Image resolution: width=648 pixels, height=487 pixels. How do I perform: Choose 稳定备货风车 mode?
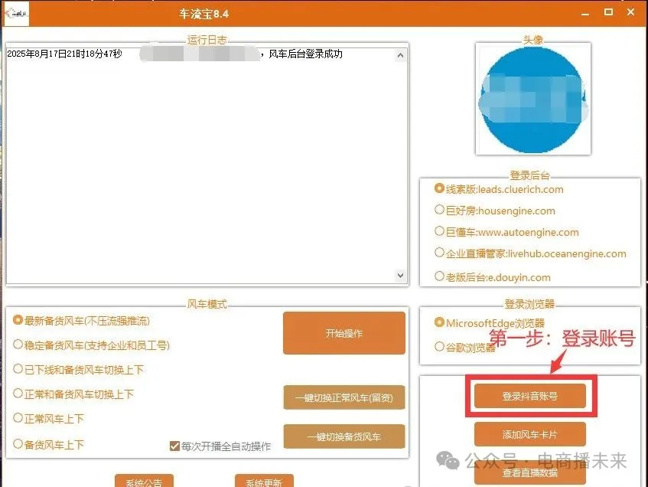(18, 345)
